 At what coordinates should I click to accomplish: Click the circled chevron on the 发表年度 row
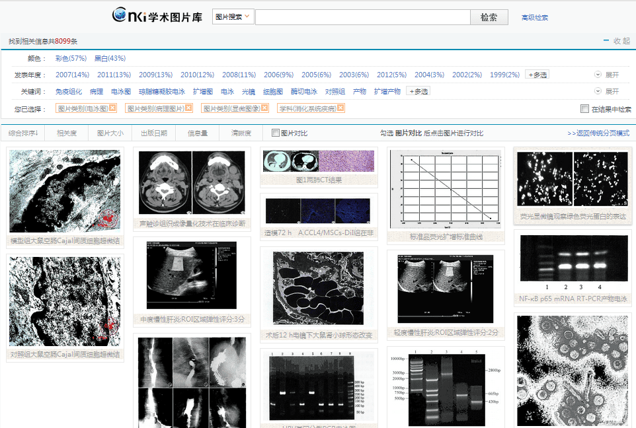tap(597, 75)
